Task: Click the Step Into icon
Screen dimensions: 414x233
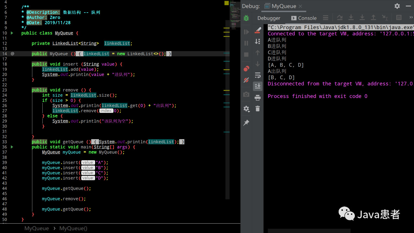Action: (351, 18)
